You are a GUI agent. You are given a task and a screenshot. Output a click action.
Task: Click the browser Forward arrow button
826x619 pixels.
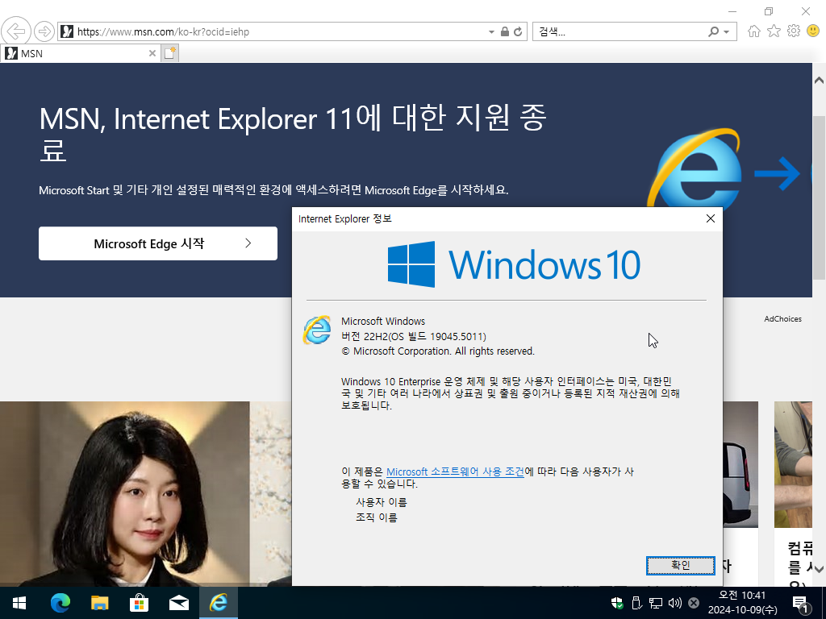tap(44, 31)
